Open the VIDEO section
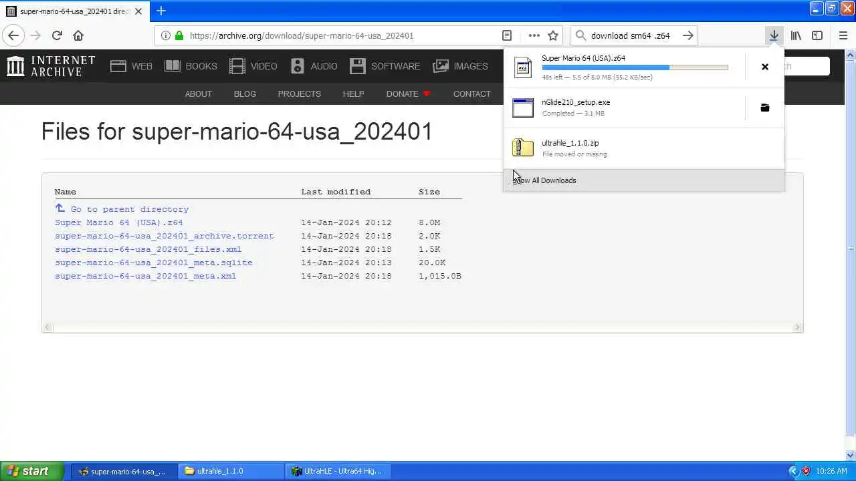Screen dimensions: 856x481 253,66
